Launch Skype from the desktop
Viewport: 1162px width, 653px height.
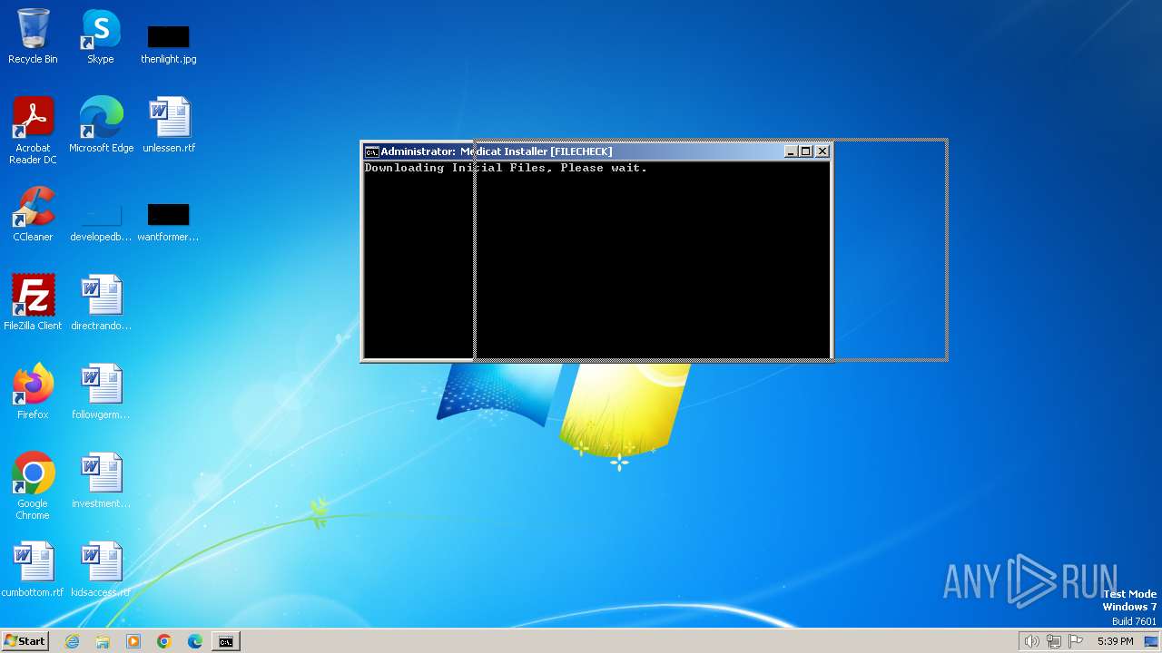coord(101,36)
